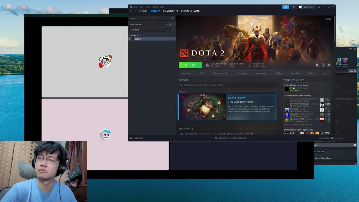Open the Community Hub link
Screen dimensions: 359x202
(x=220, y=73)
